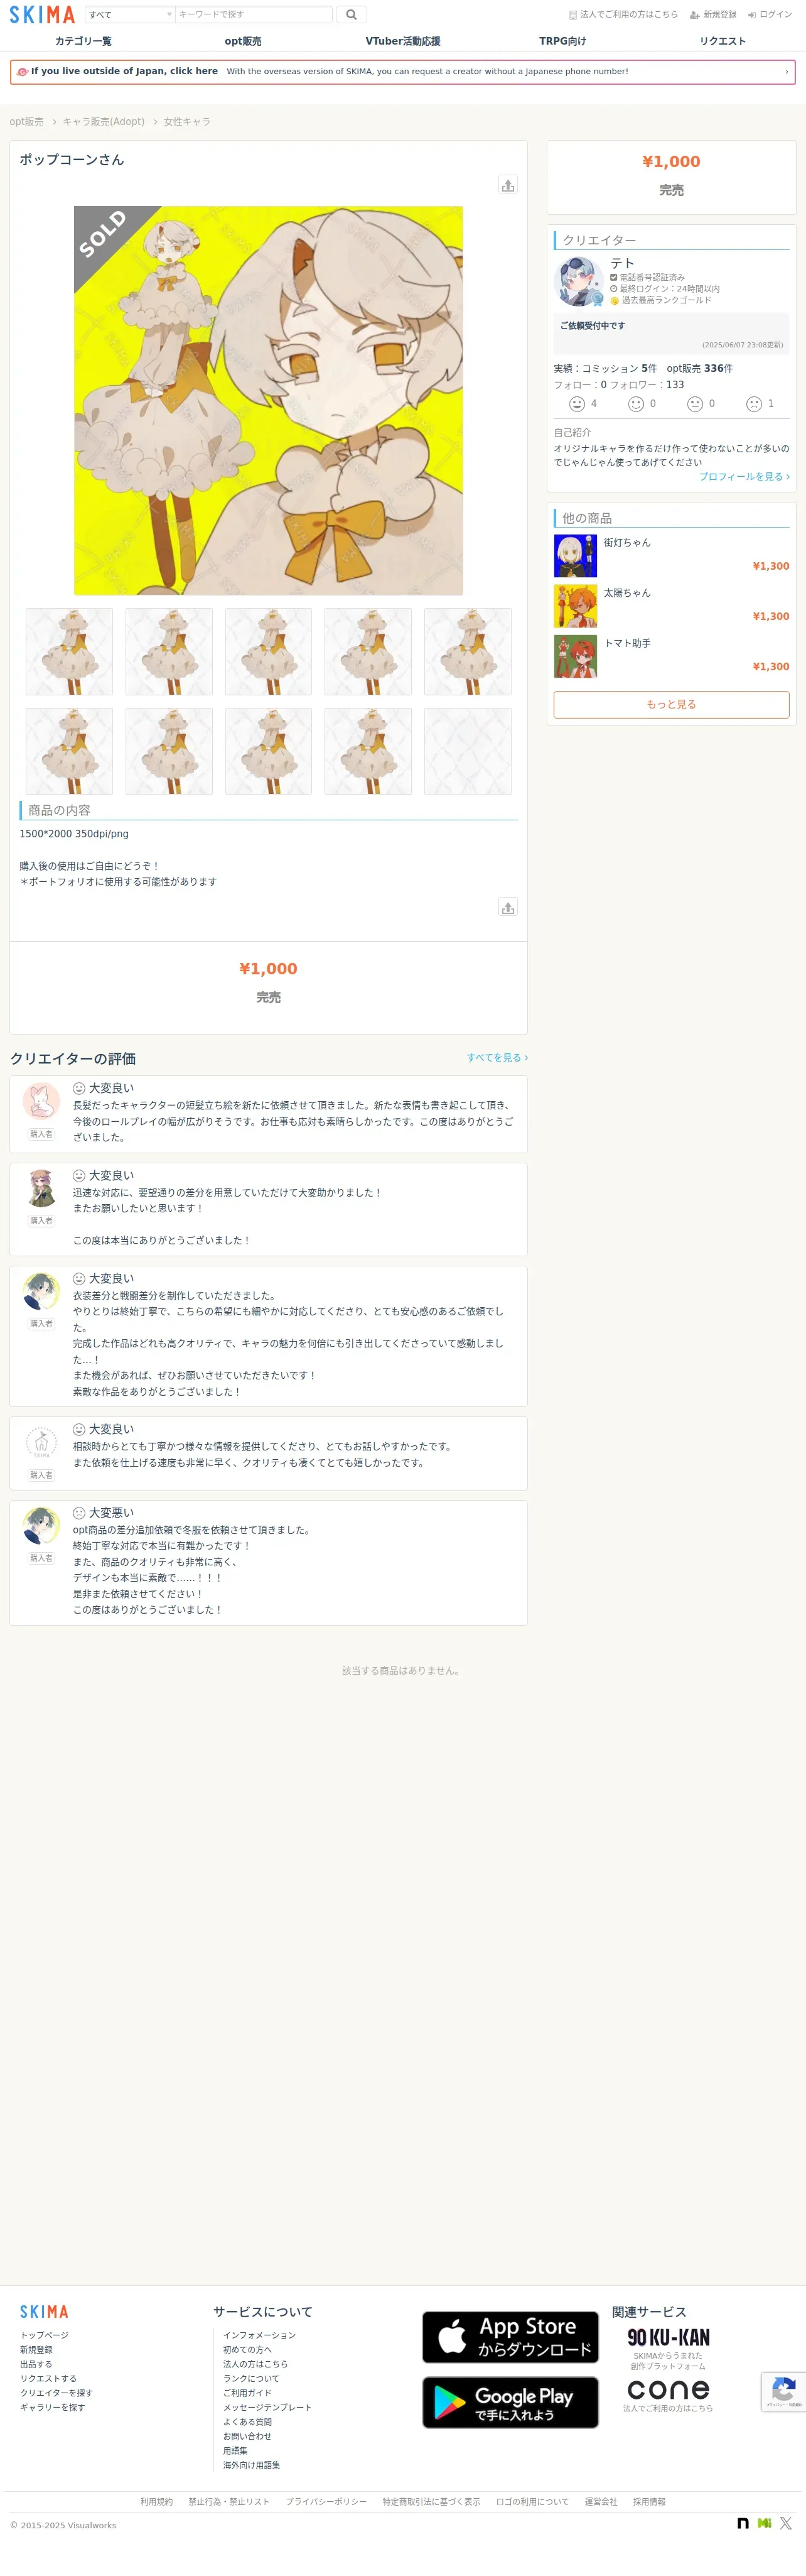Click the cone service logo
806x2576 pixels.
click(x=668, y=2389)
